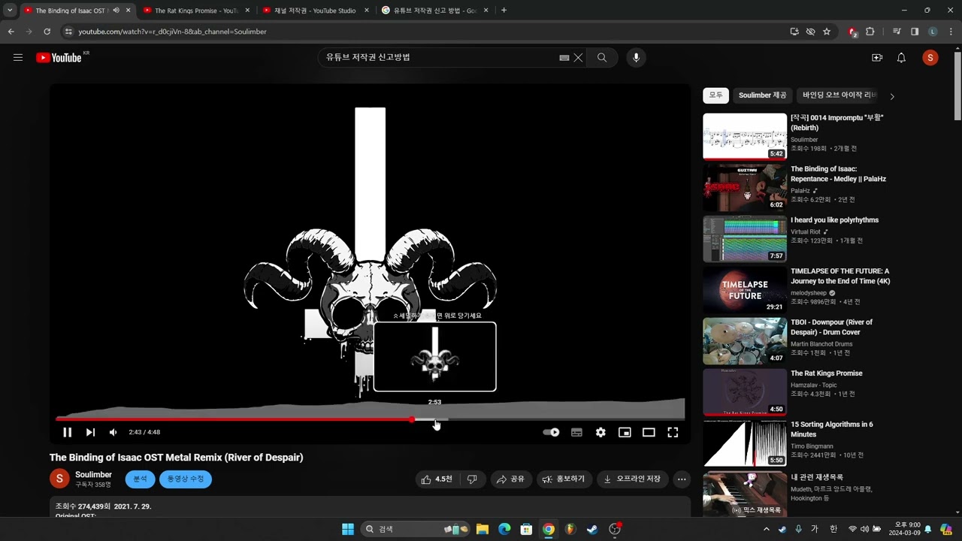This screenshot has height=541, width=962.
Task: Open the Create video icon
Action: pos(877,58)
